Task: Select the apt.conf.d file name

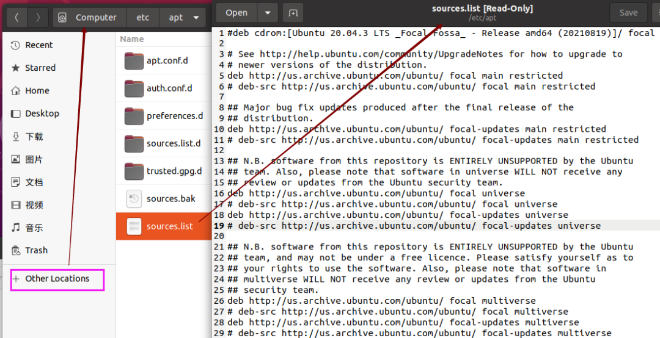Action: coord(167,60)
